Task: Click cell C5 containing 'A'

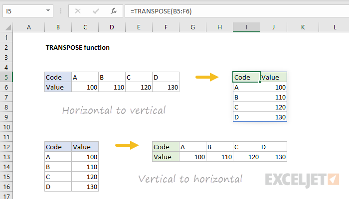Action: click(85, 77)
